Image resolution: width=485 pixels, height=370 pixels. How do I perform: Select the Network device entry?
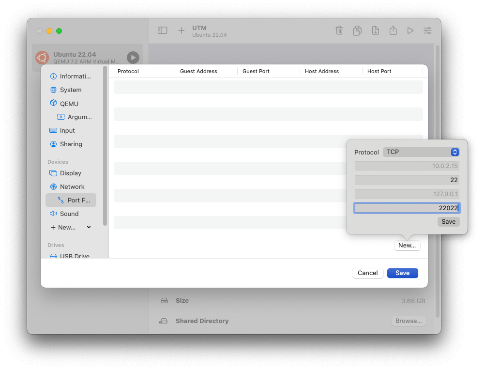pos(72,186)
